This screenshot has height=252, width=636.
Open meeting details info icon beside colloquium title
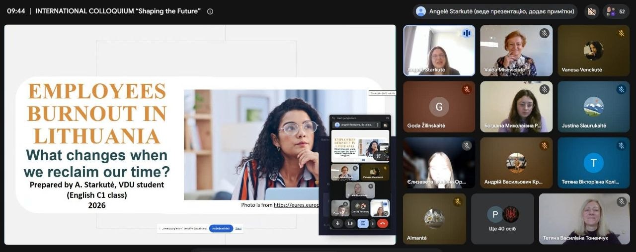(x=210, y=11)
